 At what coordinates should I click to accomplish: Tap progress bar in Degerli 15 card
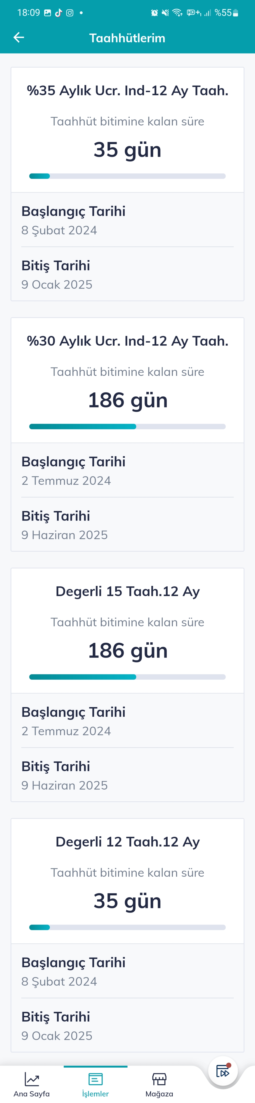[127, 677]
